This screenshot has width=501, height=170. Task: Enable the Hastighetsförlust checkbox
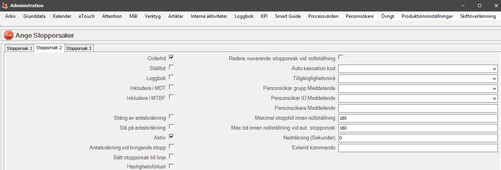171,166
